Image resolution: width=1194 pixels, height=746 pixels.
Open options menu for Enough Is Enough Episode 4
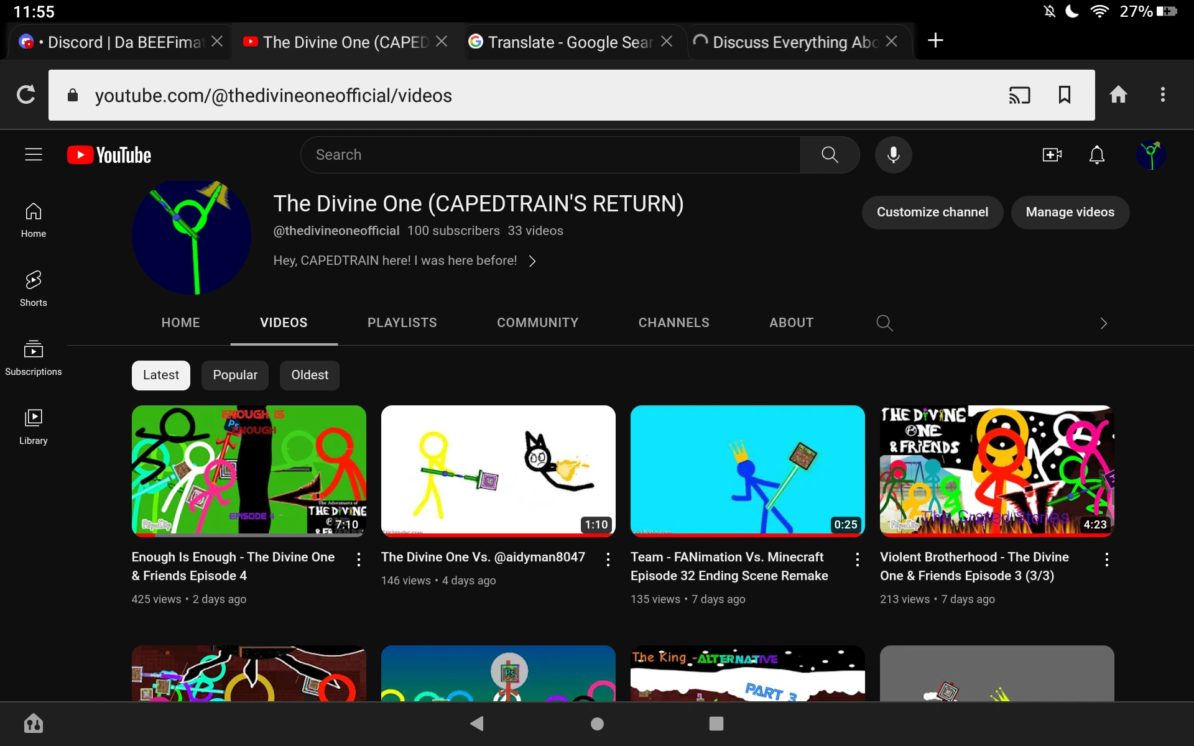[359, 559]
